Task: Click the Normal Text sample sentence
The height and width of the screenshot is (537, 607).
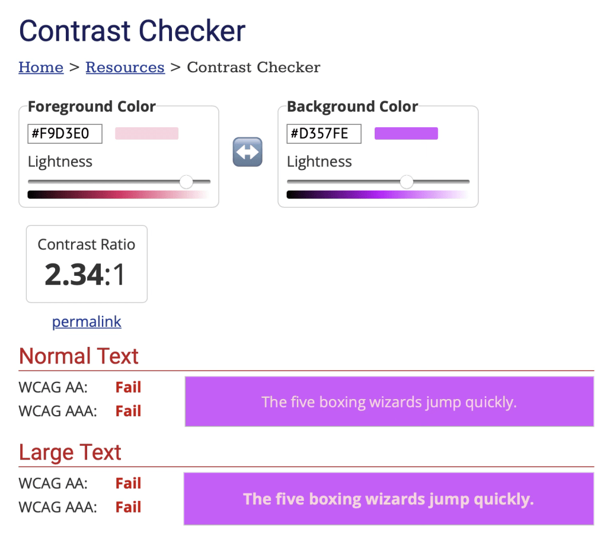Action: click(389, 401)
